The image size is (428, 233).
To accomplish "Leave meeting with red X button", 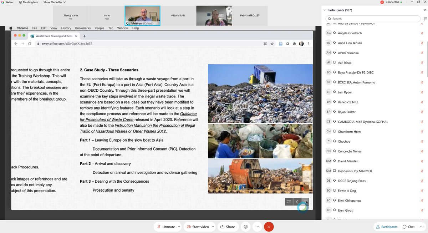I will [269, 227].
